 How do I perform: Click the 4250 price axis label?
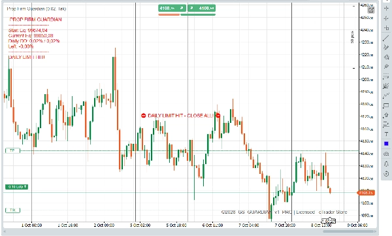367,18
